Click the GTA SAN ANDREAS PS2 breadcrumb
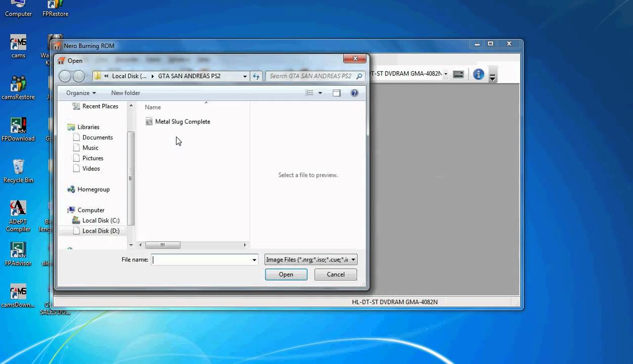 [189, 76]
